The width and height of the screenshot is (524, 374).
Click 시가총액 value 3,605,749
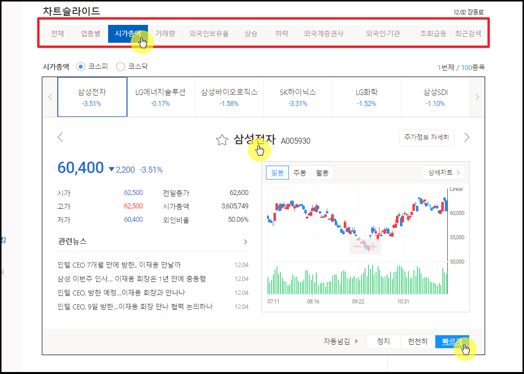pyautogui.click(x=235, y=206)
